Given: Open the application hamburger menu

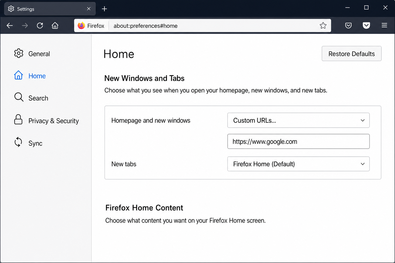Looking at the screenshot, I should point(384,25).
